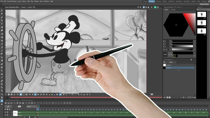Select level frame thumbnail 0003
Image resolution: width=210 pixels, height=118 pixels.
point(202,31)
